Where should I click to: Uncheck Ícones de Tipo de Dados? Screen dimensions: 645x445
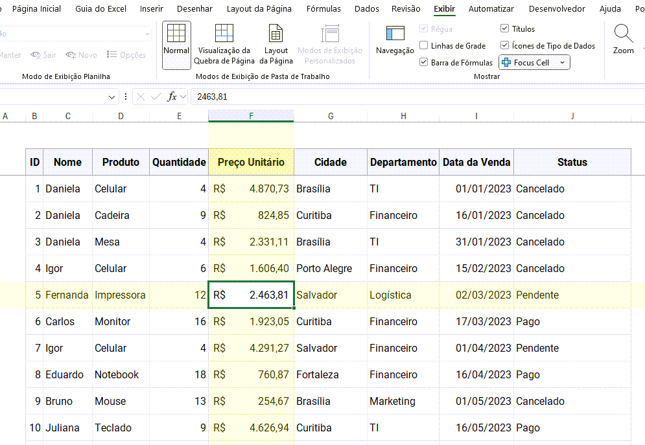(504, 46)
